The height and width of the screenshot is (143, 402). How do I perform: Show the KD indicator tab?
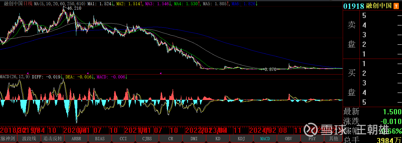[218, 139]
